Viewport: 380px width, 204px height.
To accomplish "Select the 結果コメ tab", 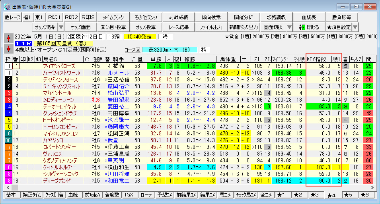I will tap(208, 195).
